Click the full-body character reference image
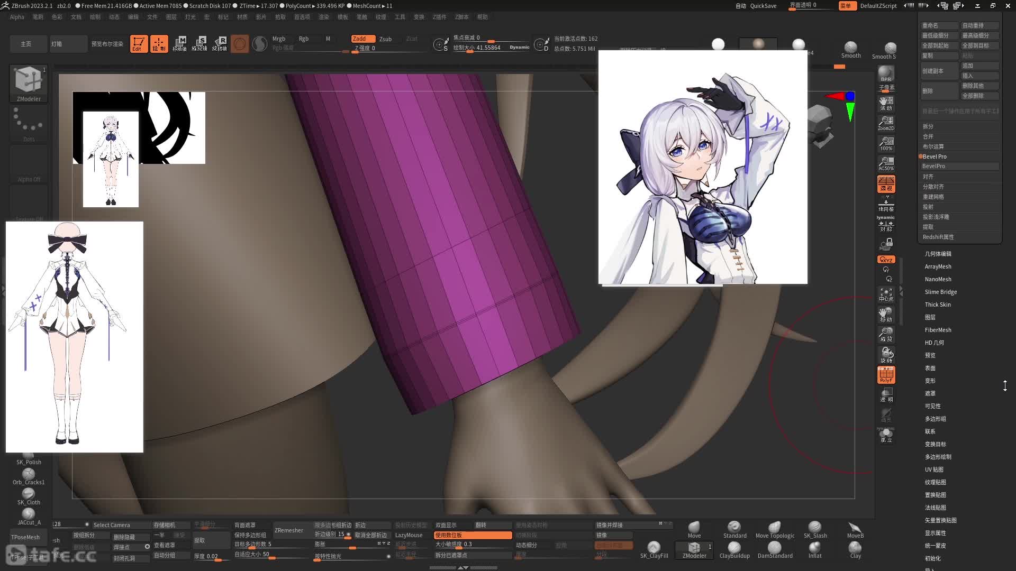 (75, 337)
